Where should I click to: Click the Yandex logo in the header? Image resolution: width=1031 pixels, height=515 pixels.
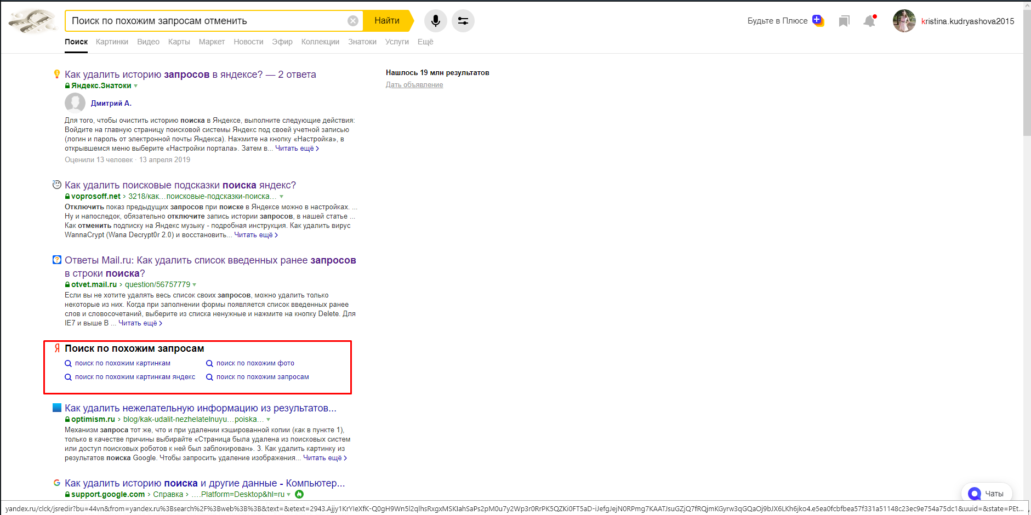[x=33, y=21]
